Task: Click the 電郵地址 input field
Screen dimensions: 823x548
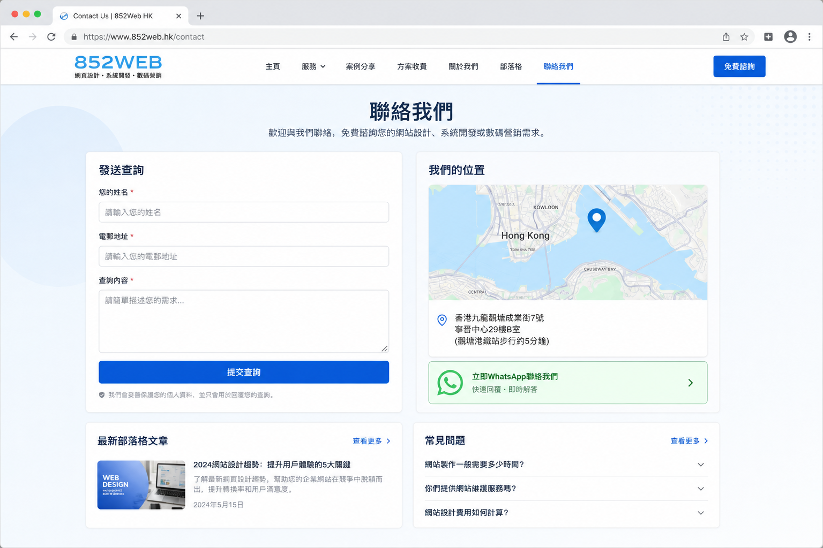Action: (244, 256)
